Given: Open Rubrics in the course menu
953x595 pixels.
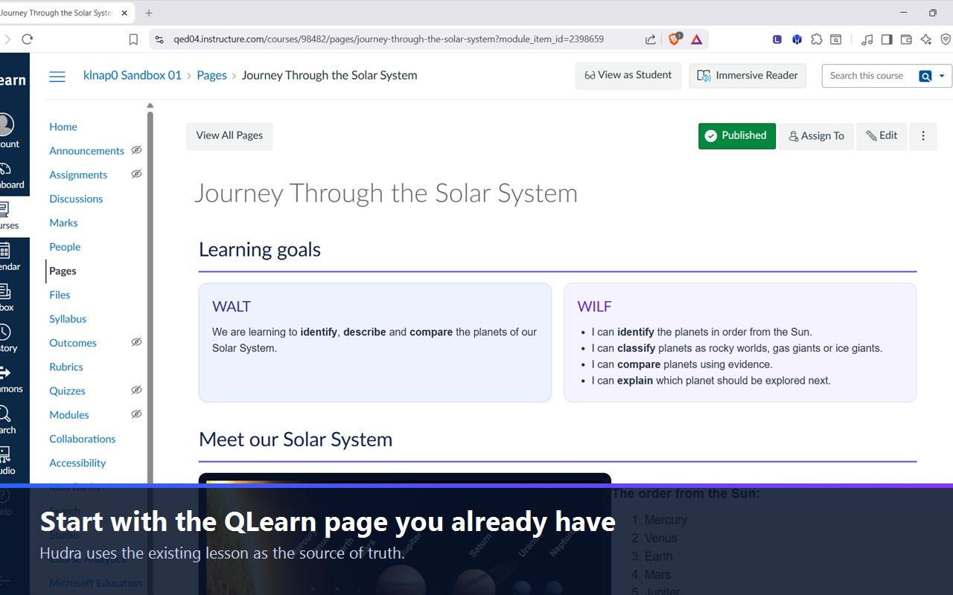Looking at the screenshot, I should (66, 367).
